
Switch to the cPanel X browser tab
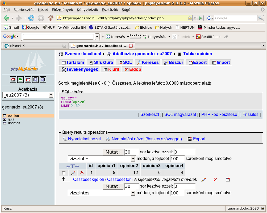pos(35,46)
